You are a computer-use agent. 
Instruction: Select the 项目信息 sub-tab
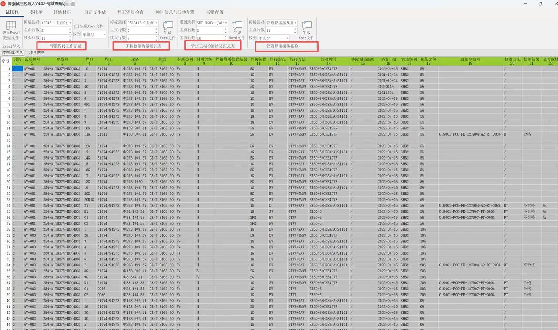37,52
